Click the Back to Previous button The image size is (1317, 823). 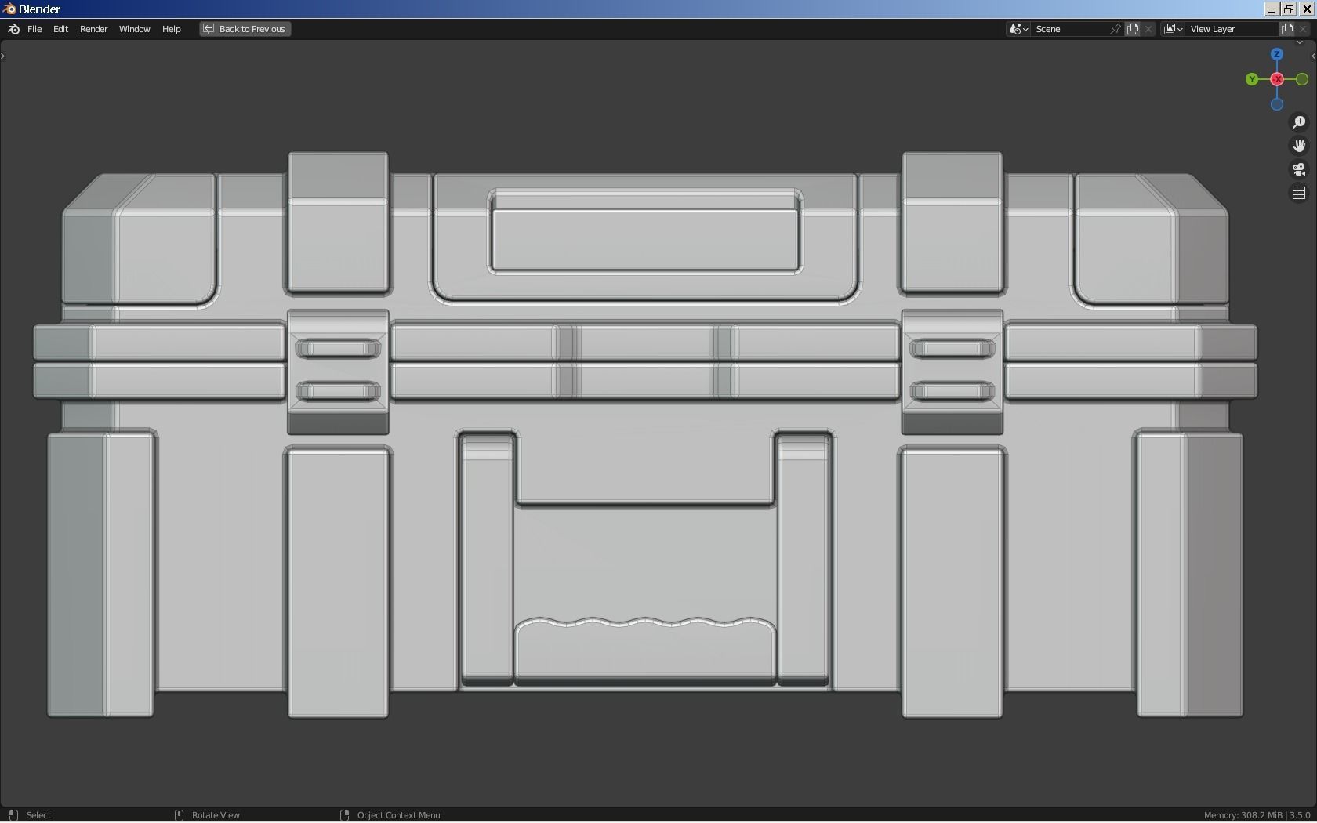(245, 29)
